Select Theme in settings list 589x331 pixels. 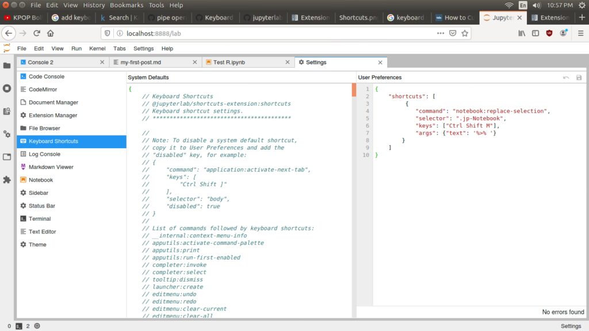coord(37,245)
